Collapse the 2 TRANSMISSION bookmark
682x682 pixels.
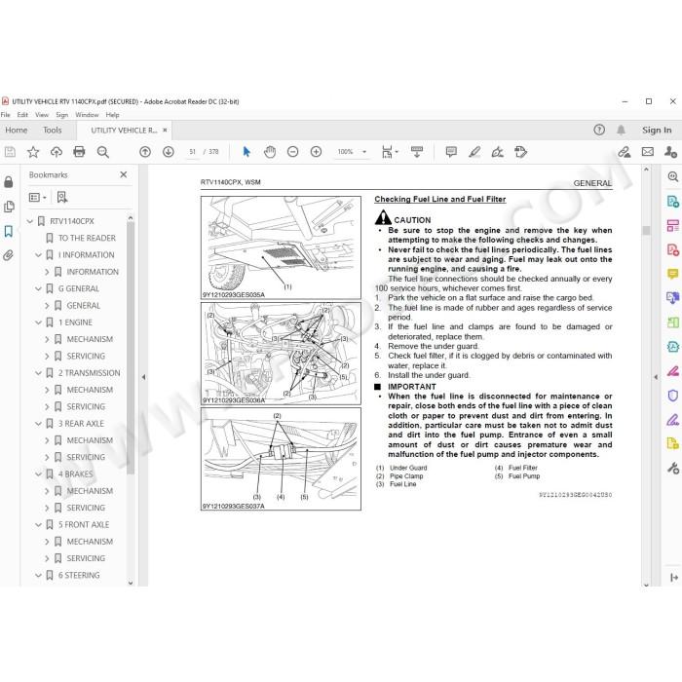tap(38, 373)
